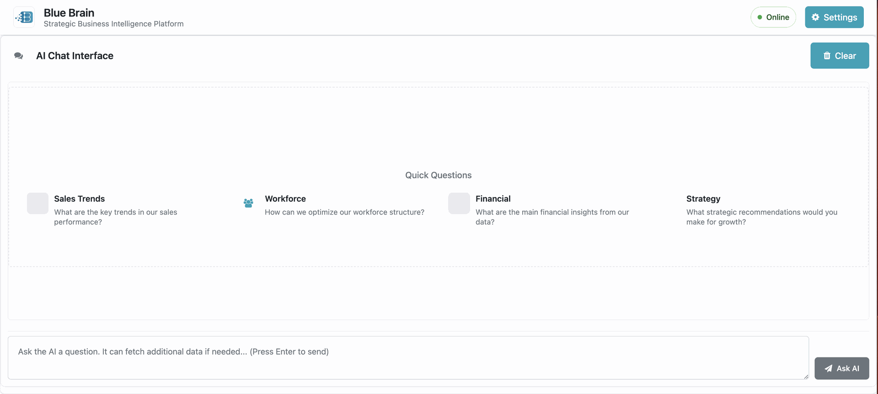This screenshot has height=394, width=878.
Task: Click the paper plane icon on Ask AI
Action: click(x=828, y=368)
